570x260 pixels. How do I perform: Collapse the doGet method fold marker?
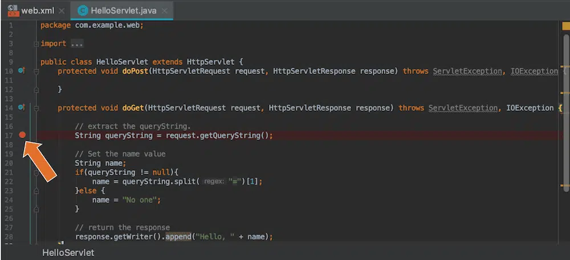pyautogui.click(x=36, y=108)
